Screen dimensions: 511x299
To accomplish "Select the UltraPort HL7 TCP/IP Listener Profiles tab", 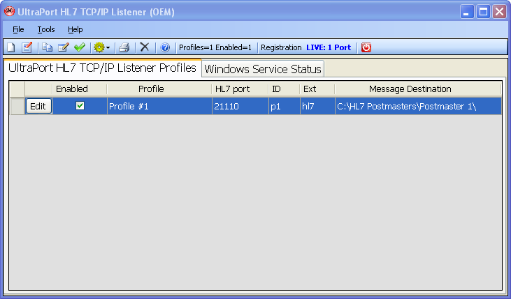I will click(102, 68).
